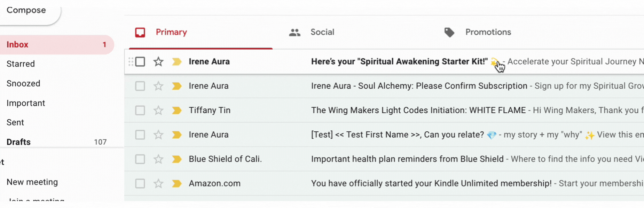Tick the checkbox beside Amazon.com email
This screenshot has height=208, width=644.
coord(140,183)
